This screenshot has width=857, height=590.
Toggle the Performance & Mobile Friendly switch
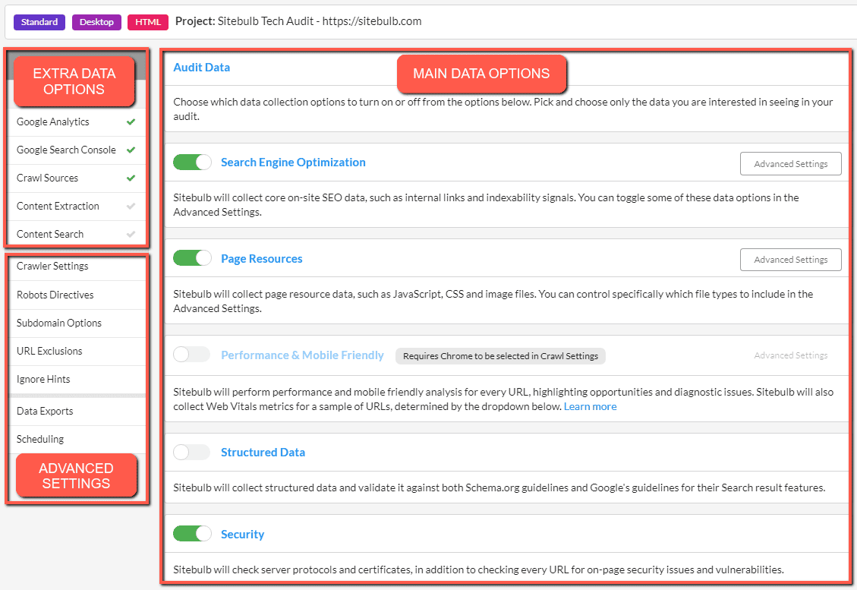(x=192, y=355)
